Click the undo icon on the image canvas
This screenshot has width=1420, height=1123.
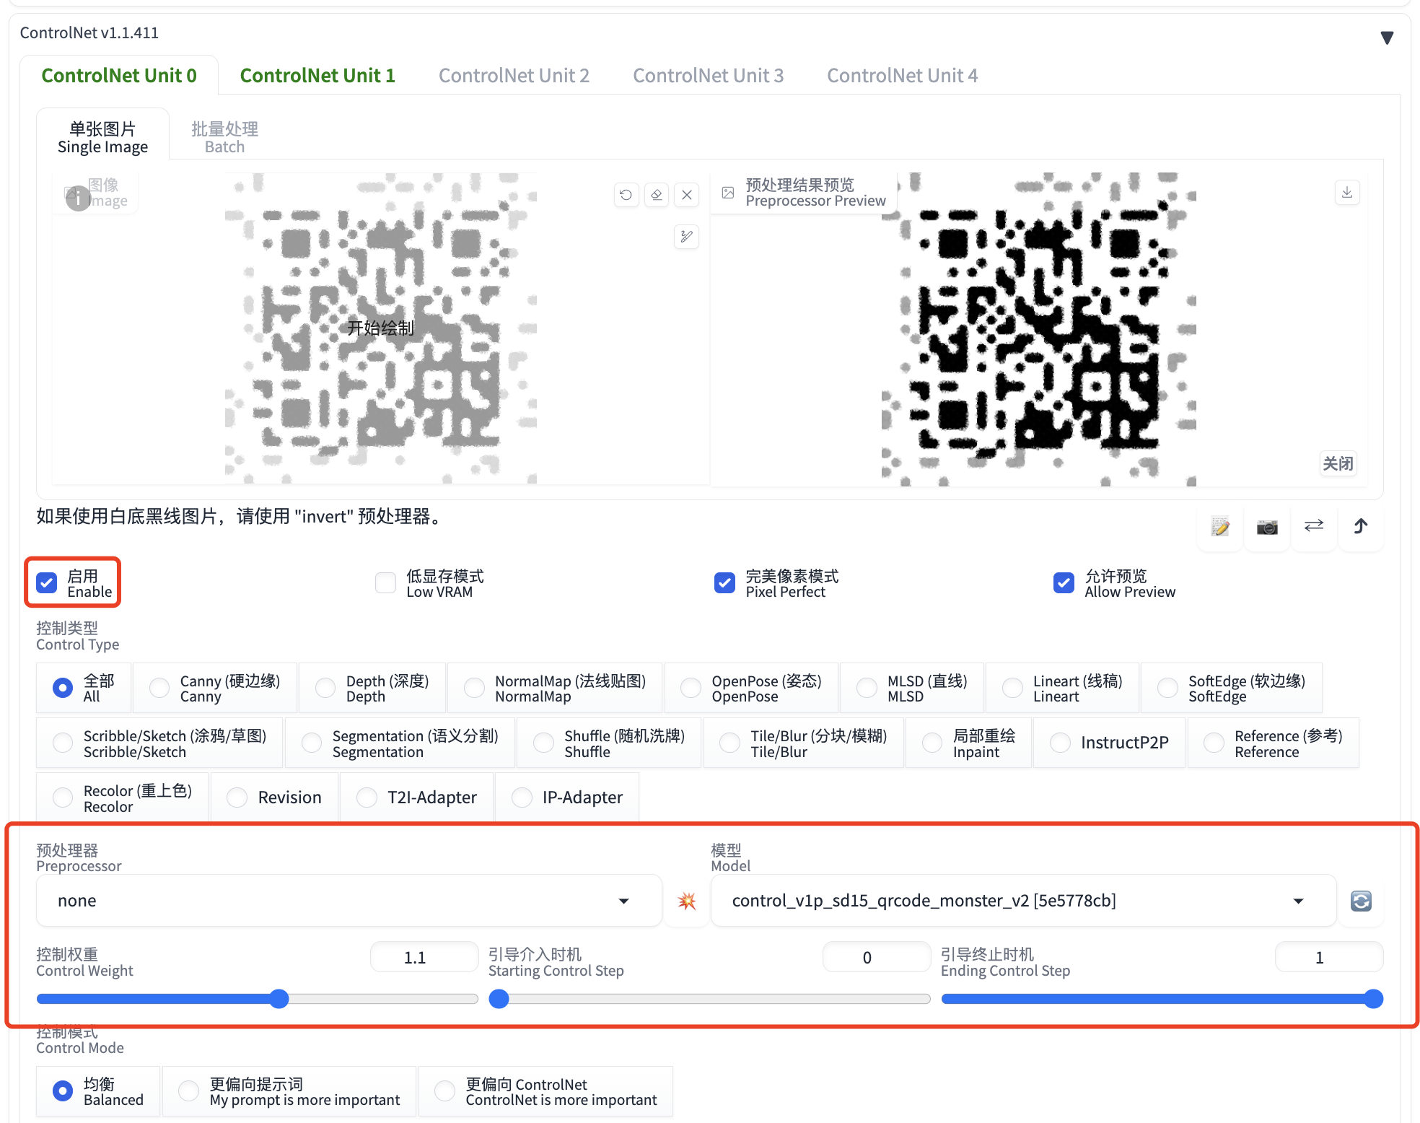click(626, 194)
